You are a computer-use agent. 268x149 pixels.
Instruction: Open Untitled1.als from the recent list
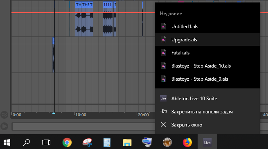pos(207,27)
